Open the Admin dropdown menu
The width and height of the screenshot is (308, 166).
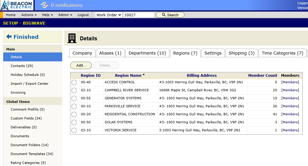click(65, 15)
